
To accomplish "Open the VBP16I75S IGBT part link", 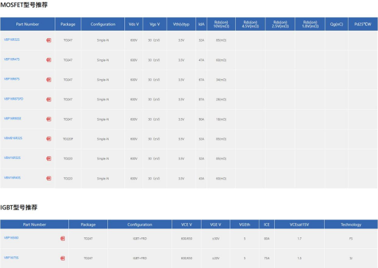I will click(x=12, y=258).
